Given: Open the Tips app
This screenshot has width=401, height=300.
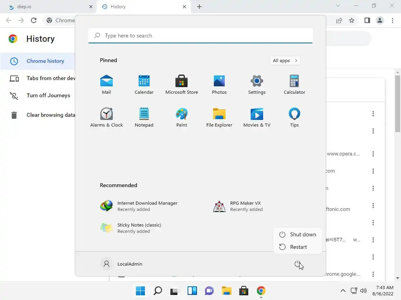Looking at the screenshot, I should 294,117.
